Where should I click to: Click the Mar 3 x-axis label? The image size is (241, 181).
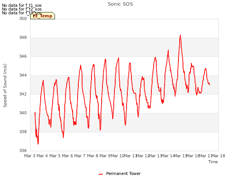click(x=30, y=156)
